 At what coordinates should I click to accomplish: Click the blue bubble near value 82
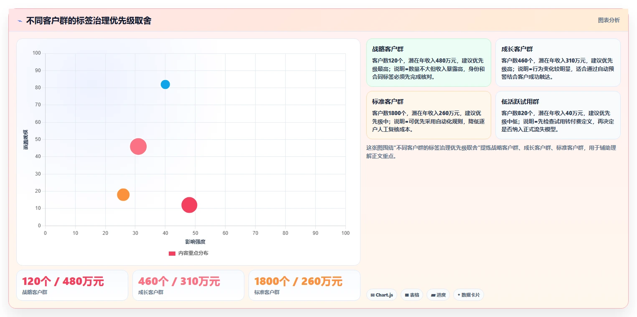pos(165,84)
